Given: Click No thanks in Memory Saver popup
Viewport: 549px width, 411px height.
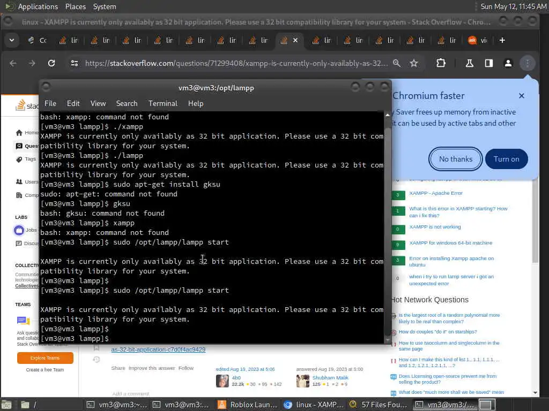Looking at the screenshot, I should click(x=456, y=159).
